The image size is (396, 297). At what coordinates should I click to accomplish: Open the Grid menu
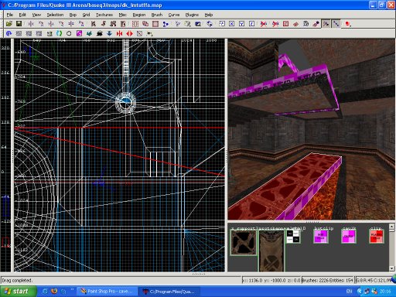pos(86,15)
